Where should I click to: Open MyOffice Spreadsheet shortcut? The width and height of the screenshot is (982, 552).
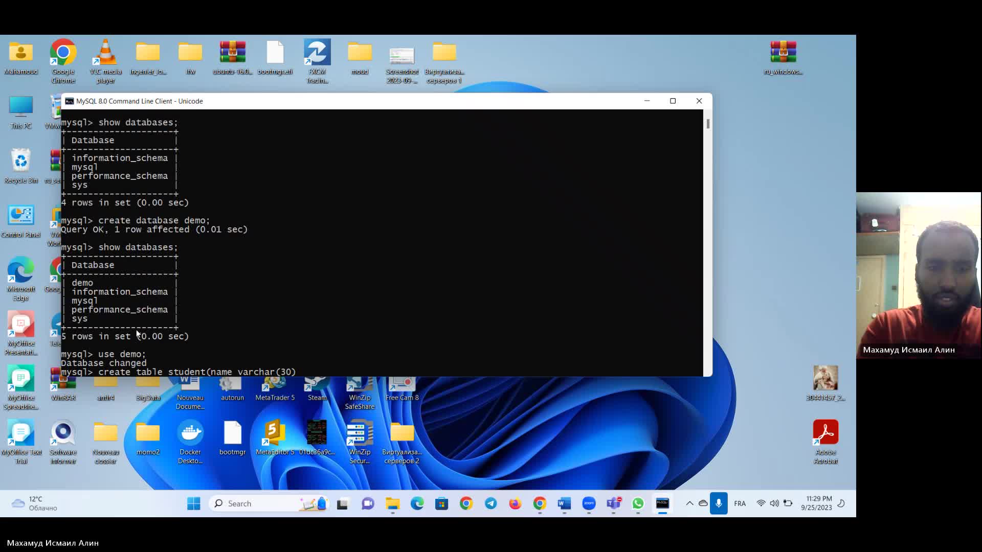point(21,387)
